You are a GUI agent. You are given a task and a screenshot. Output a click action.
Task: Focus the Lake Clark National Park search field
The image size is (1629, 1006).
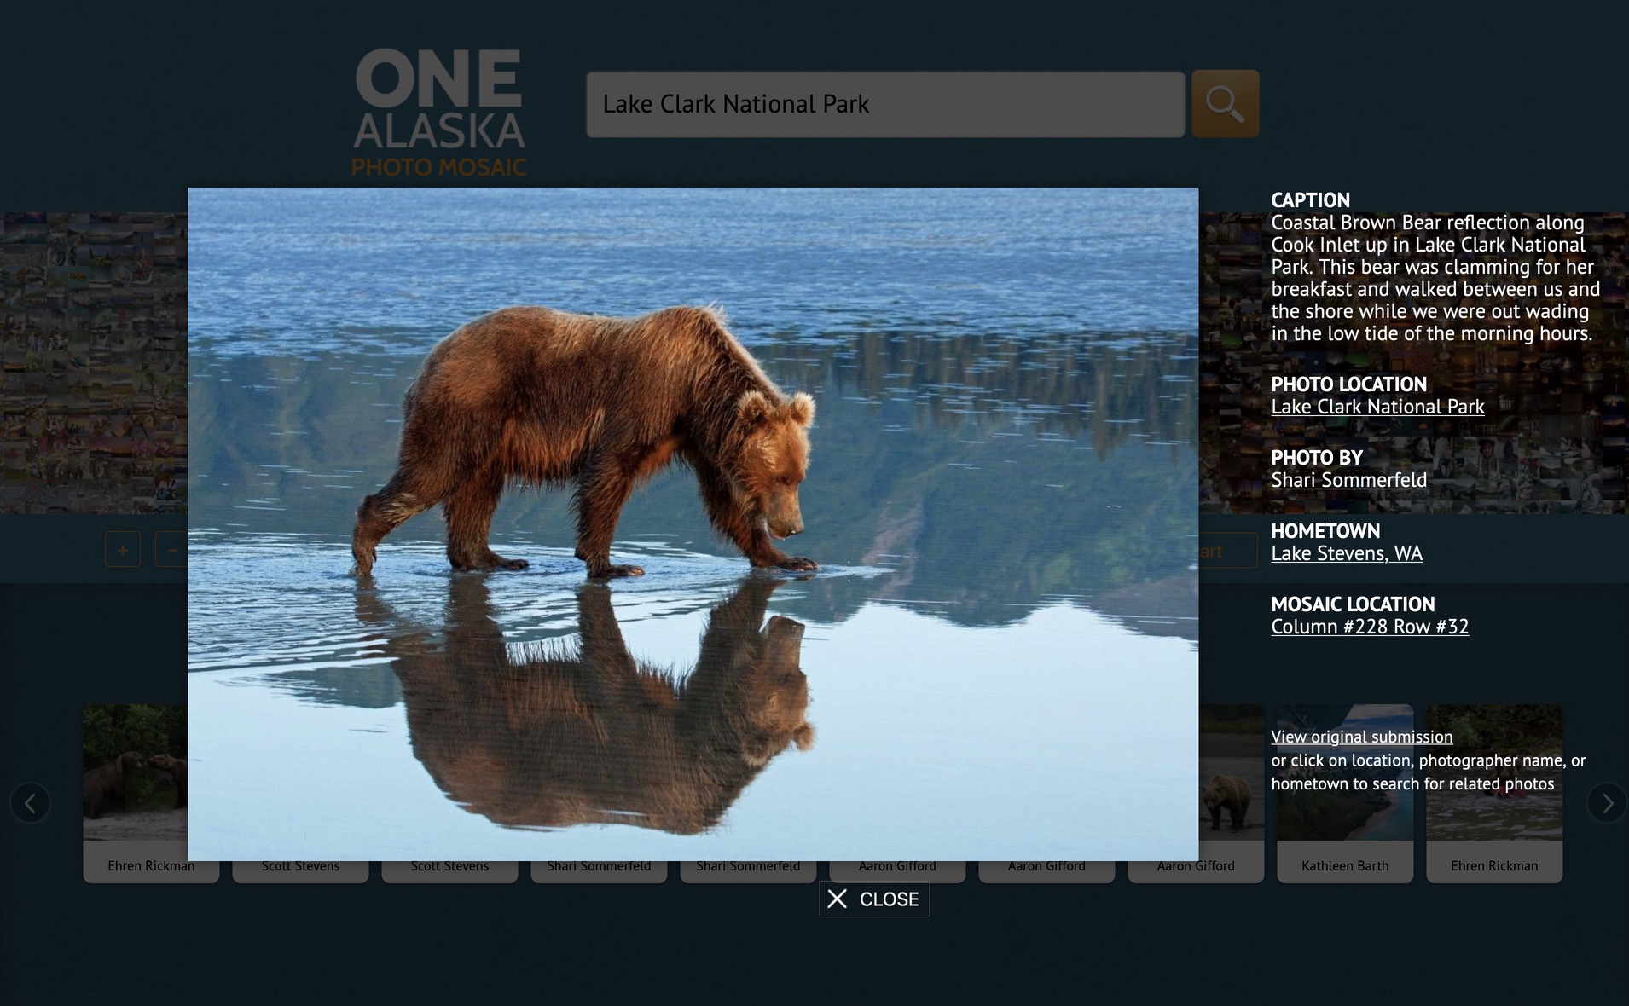pyautogui.click(x=884, y=104)
